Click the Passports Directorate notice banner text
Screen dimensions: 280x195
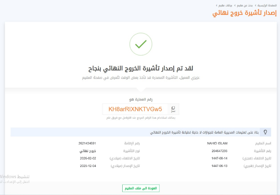[x=204, y=132]
